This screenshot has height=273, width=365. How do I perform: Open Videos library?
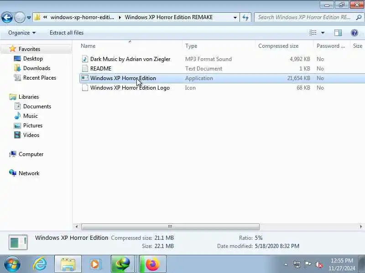pyautogui.click(x=31, y=135)
